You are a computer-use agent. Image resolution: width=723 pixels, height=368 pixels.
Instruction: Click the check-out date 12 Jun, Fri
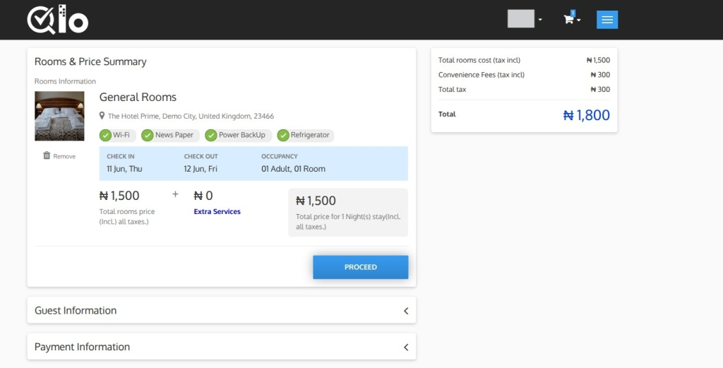(201, 169)
